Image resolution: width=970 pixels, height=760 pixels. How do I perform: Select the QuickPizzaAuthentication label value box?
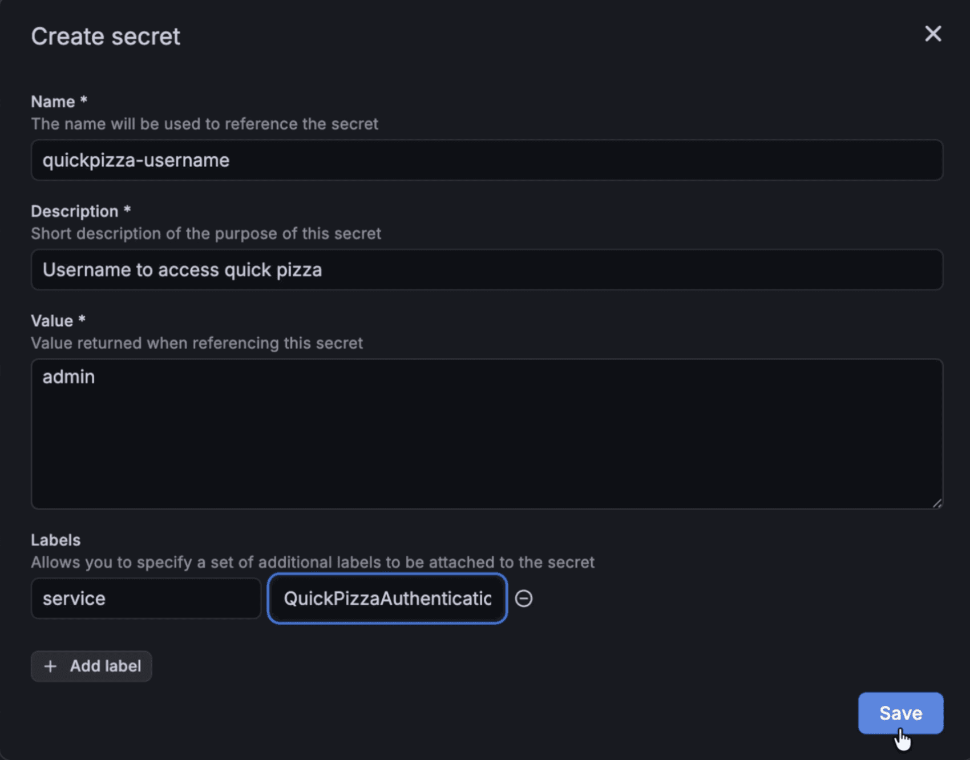[x=387, y=599]
